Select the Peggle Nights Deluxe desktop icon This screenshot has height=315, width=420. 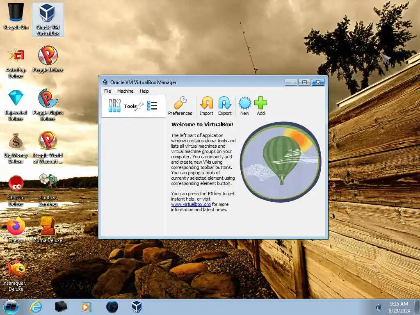pos(48,105)
